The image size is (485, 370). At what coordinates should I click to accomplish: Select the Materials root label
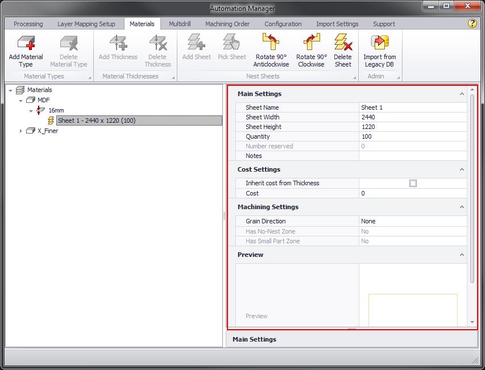(40, 90)
